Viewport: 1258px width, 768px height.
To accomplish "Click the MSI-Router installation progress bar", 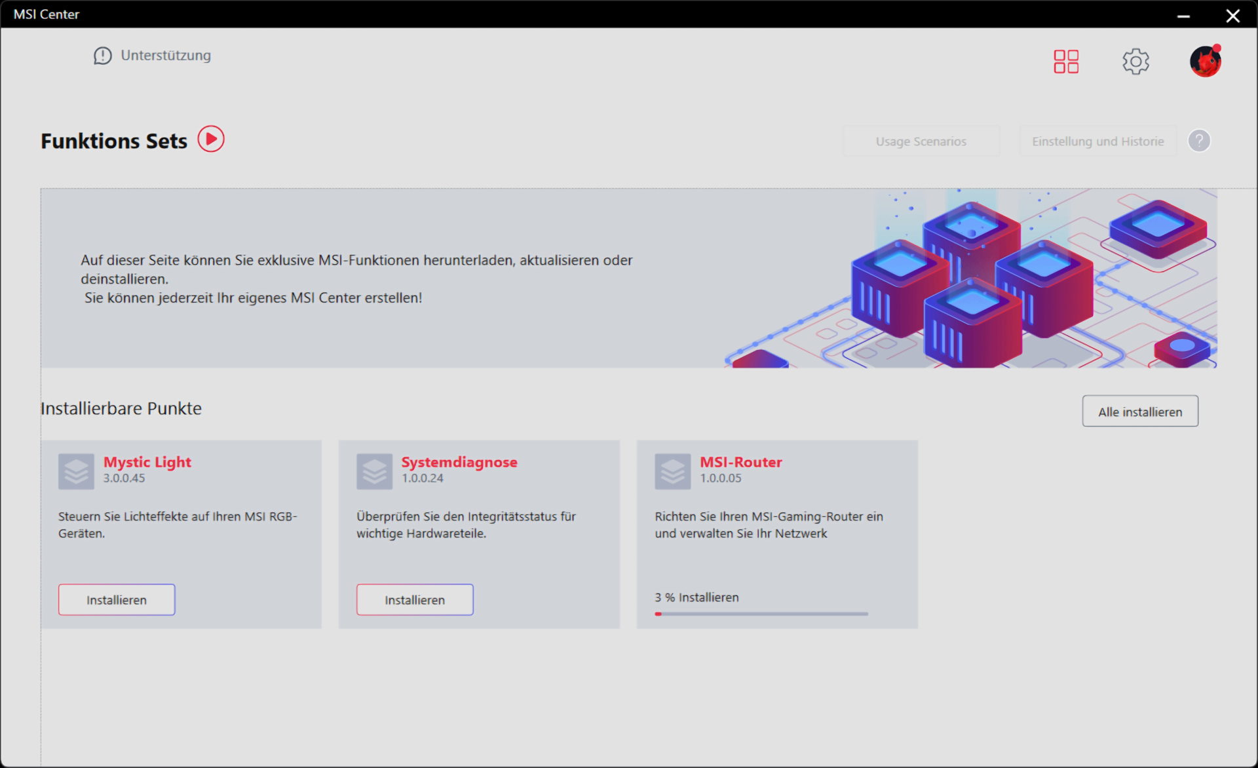I will 761,614.
